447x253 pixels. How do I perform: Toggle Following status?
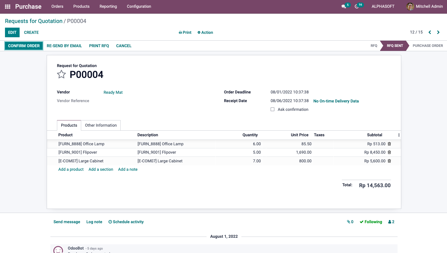click(371, 222)
